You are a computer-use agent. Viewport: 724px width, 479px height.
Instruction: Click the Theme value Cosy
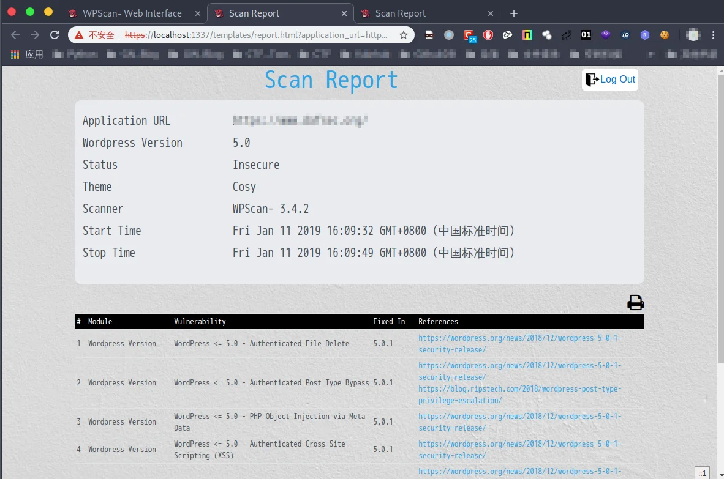pos(244,187)
